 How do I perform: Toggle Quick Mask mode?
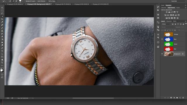(2, 75)
